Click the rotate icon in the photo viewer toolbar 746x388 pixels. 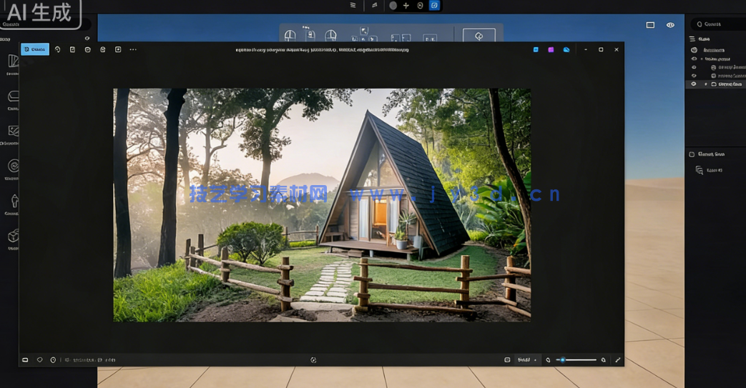(x=58, y=49)
